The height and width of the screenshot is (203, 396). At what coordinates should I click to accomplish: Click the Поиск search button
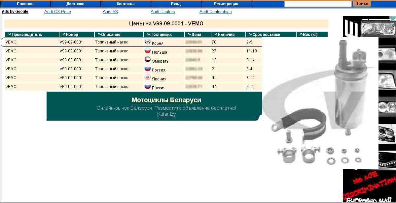point(362,4)
